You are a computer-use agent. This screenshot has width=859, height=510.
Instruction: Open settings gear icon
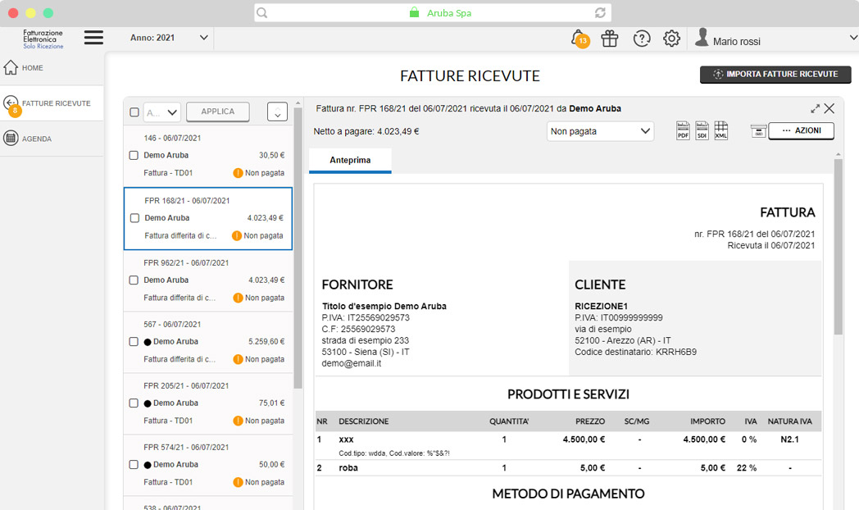(x=671, y=39)
